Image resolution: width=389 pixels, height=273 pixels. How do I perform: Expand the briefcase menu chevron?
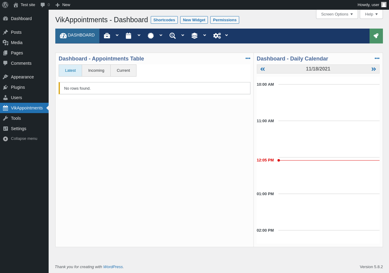117,35
